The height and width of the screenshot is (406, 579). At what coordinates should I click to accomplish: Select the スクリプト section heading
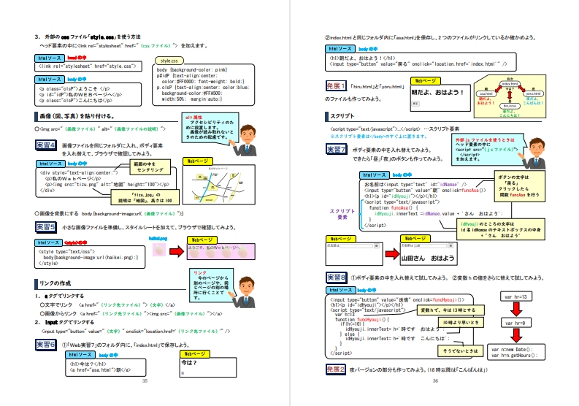click(x=342, y=116)
